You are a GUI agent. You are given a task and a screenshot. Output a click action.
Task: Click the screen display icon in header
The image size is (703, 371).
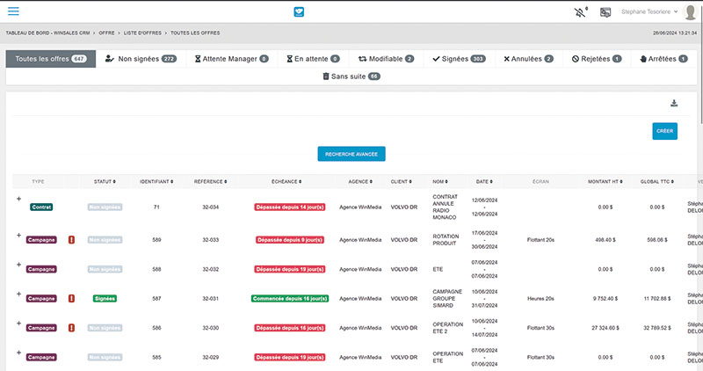tap(605, 12)
